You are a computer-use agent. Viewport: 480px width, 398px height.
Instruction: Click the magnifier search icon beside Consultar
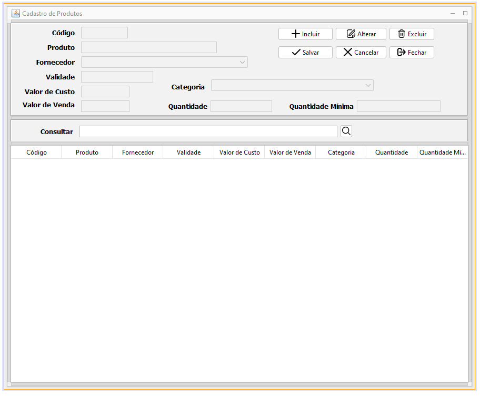pos(346,131)
